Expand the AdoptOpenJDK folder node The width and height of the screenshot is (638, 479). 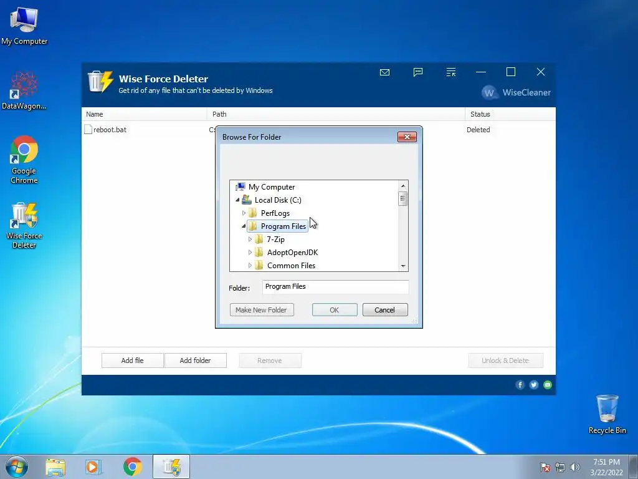click(x=250, y=252)
